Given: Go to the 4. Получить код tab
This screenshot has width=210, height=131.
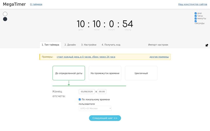Looking at the screenshot, I should [111, 45].
